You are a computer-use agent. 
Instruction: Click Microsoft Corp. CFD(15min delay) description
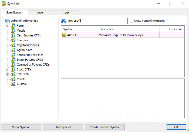click(x=121, y=35)
